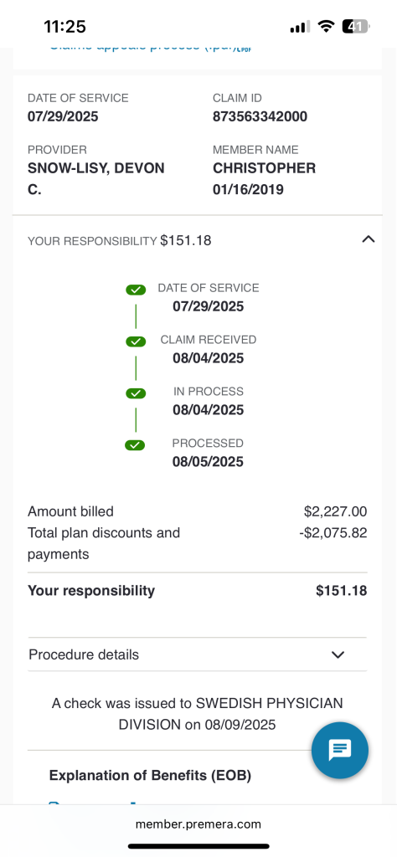Image resolution: width=397 pixels, height=857 pixels.
Task: Tap the Your responsibility $151.18 total row
Action: (x=198, y=590)
